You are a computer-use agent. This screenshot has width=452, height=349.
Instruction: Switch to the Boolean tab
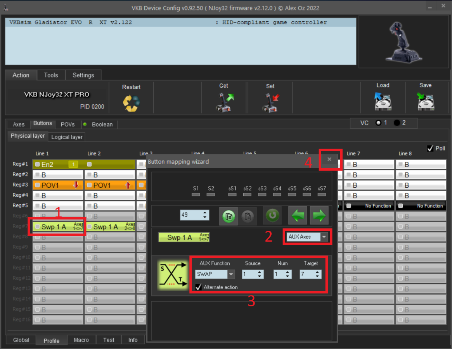[x=99, y=124]
